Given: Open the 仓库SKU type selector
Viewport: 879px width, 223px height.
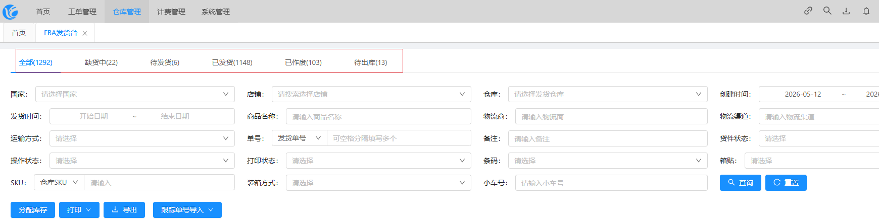Looking at the screenshot, I should (x=59, y=182).
